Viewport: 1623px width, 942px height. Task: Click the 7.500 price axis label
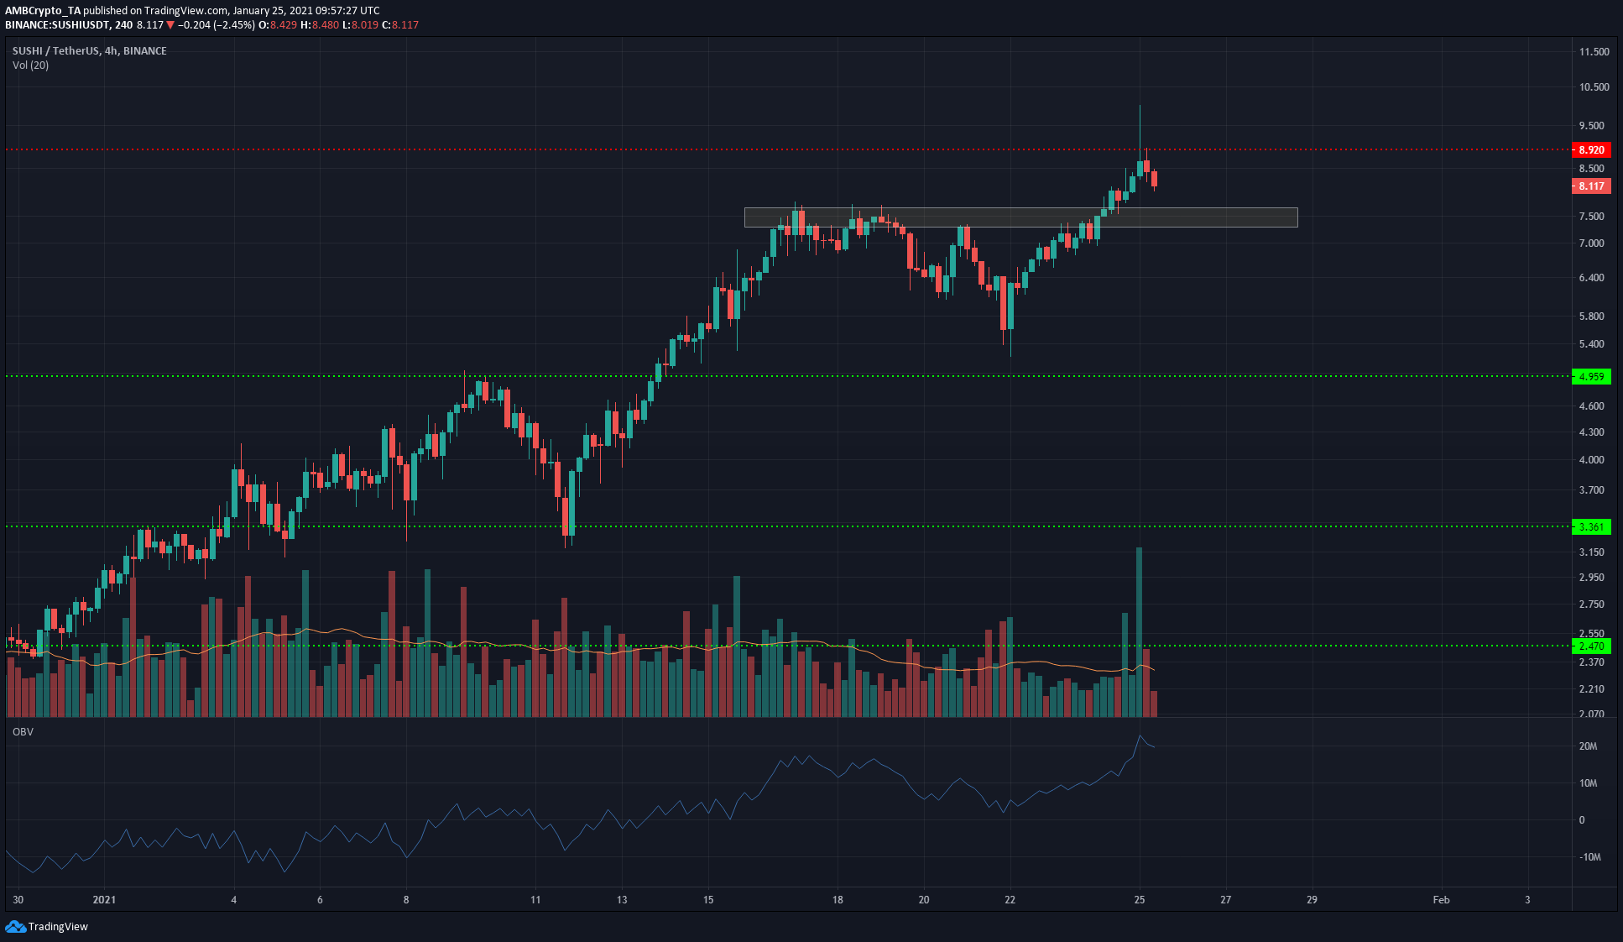click(1591, 217)
